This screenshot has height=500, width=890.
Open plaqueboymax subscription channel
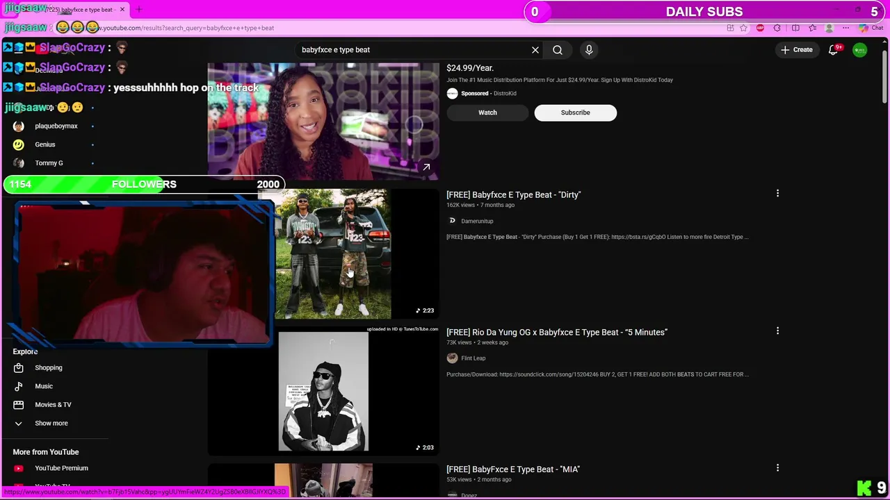[x=56, y=126]
